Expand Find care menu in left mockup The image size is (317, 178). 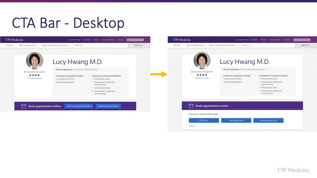click(x=10, y=45)
